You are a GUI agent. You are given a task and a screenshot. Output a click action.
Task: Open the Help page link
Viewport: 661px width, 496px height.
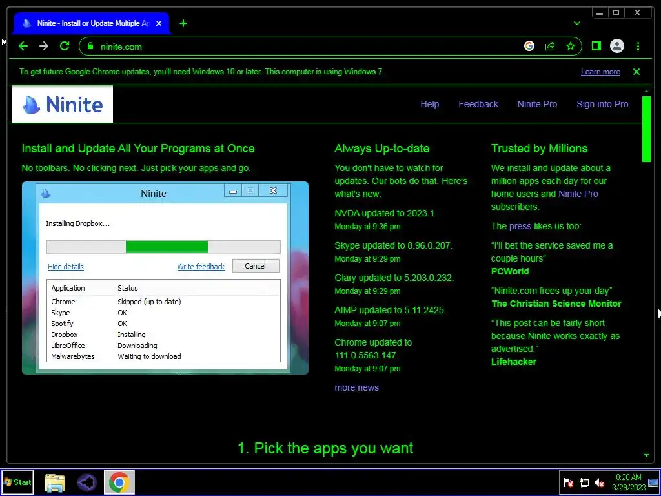[x=429, y=104]
